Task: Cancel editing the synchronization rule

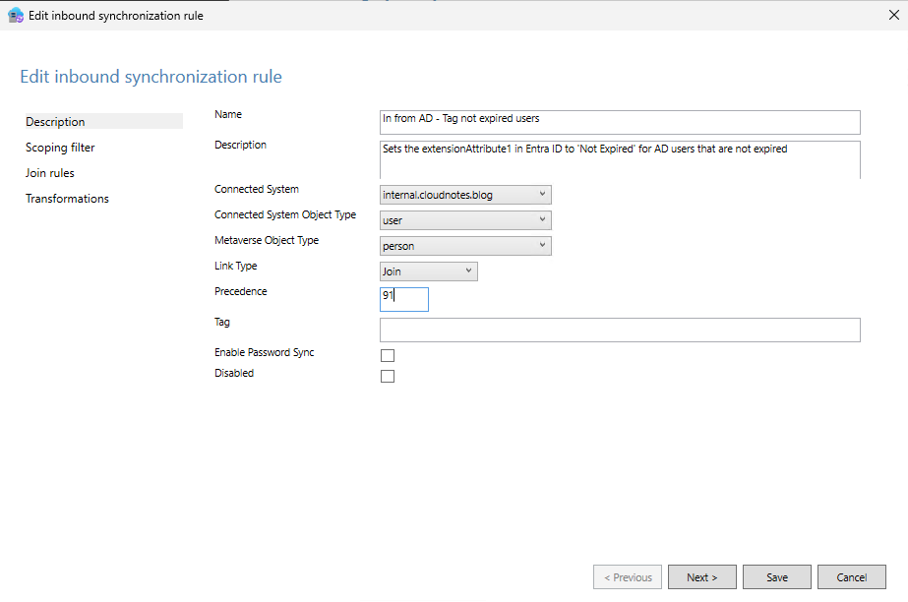Action: point(851,576)
